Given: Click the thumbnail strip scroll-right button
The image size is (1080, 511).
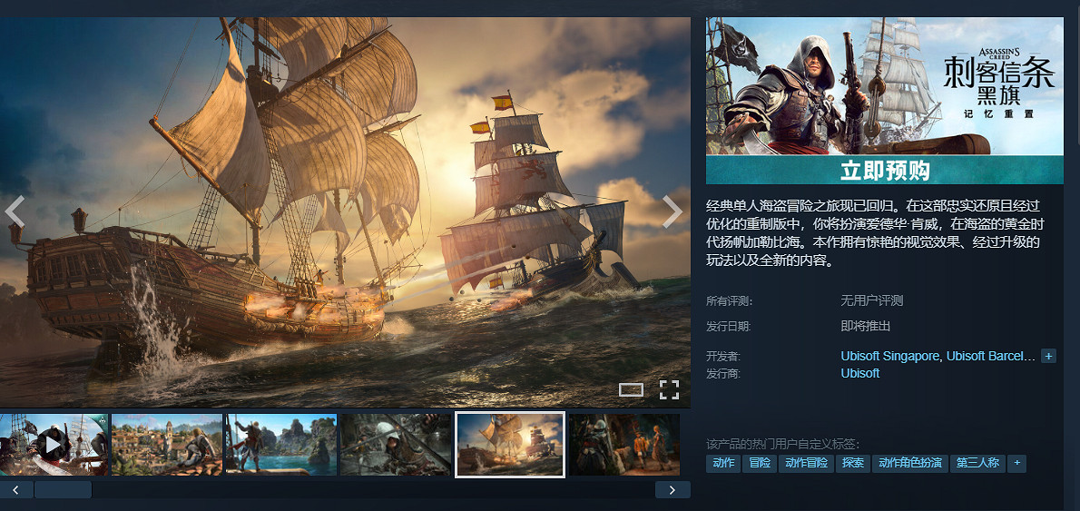Looking at the screenshot, I should [x=673, y=489].
